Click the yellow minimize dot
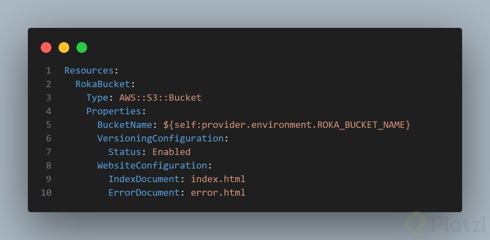 64,47
